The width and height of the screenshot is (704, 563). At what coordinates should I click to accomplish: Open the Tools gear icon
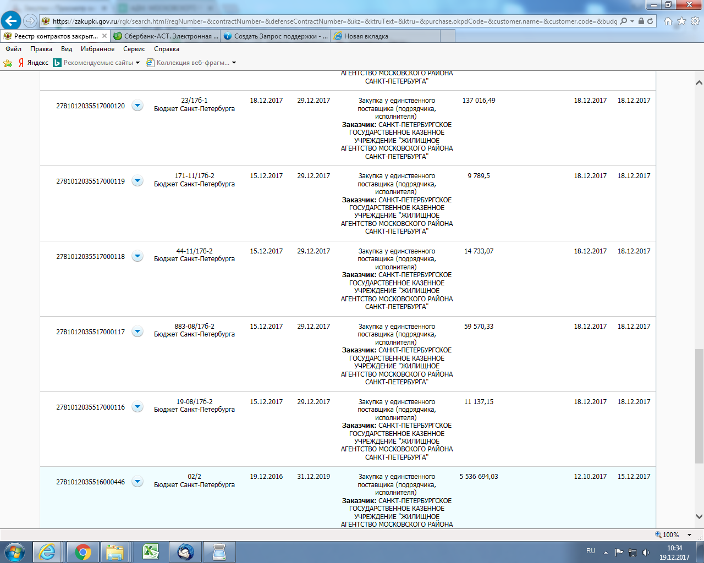pos(695,21)
